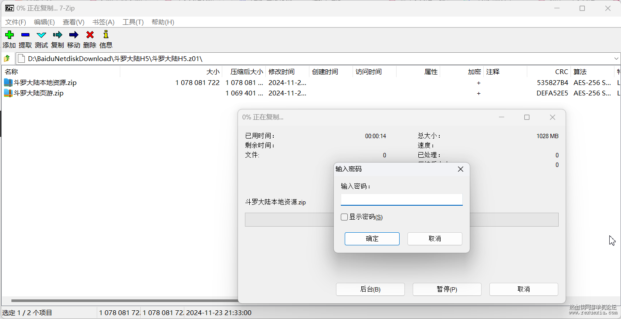Screen dimensions: 621x319
Task: Click packed size 1 069 401 cell
Action: pos(244,93)
